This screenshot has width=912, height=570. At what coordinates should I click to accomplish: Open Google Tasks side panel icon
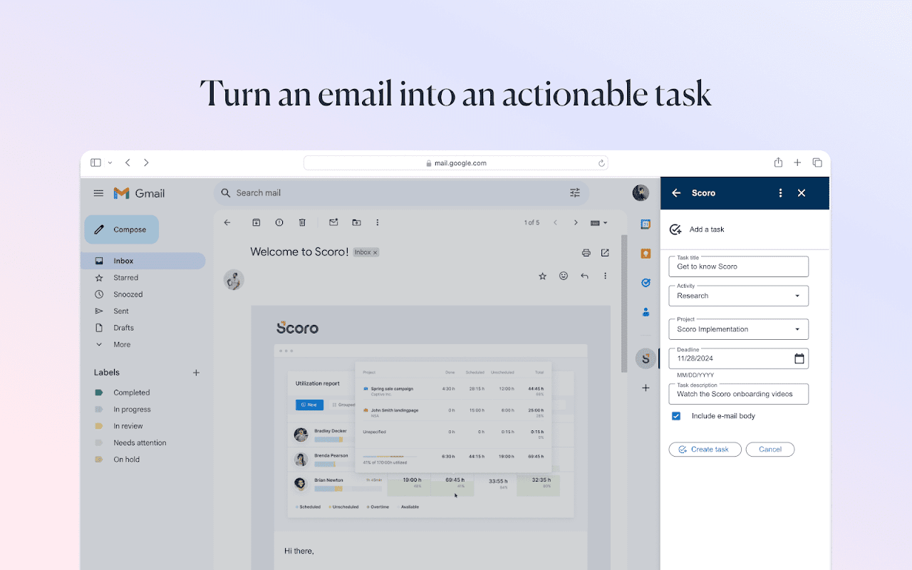click(x=646, y=282)
